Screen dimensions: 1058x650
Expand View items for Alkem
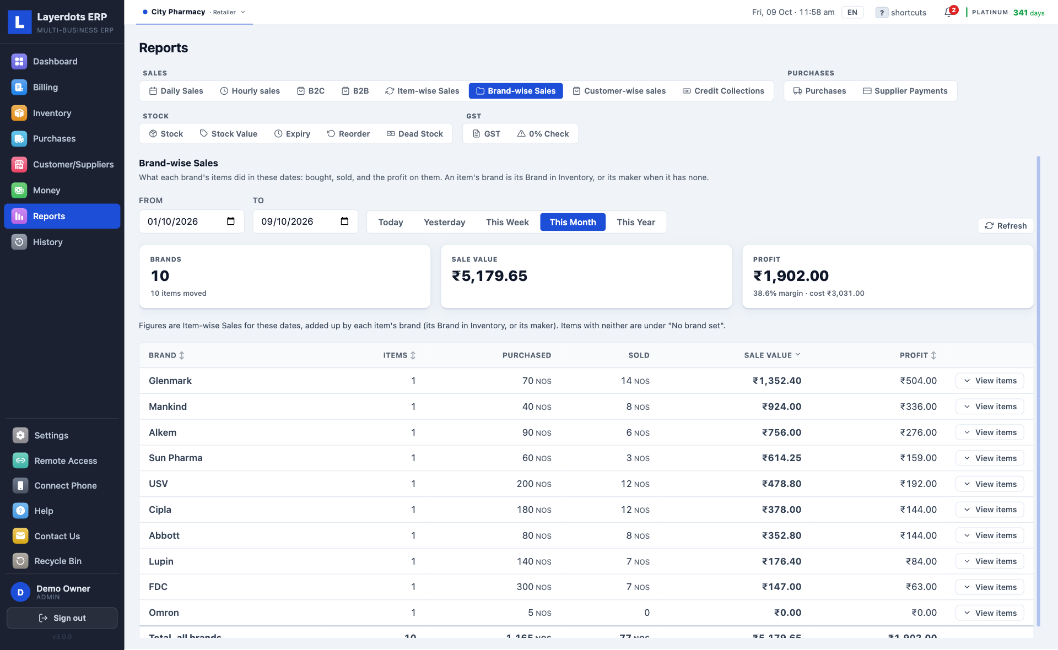pyautogui.click(x=990, y=432)
